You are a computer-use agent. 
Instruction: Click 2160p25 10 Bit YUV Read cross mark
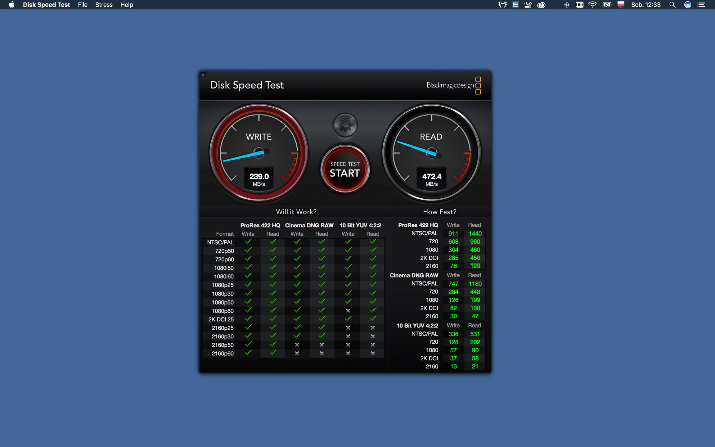tap(373, 328)
